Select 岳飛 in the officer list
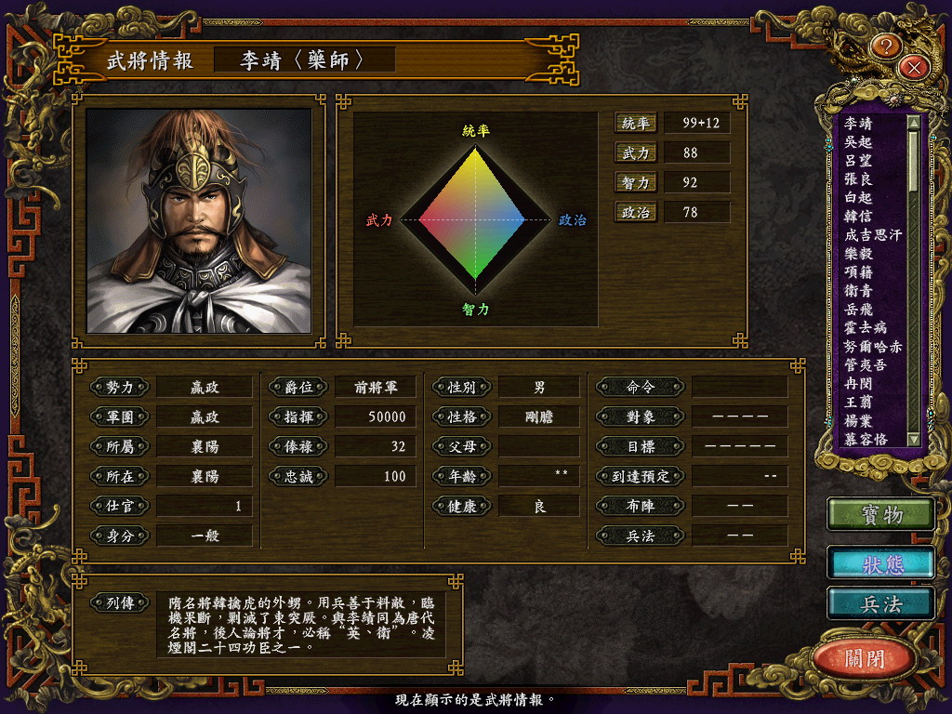The width and height of the screenshot is (952, 714). coord(858,309)
